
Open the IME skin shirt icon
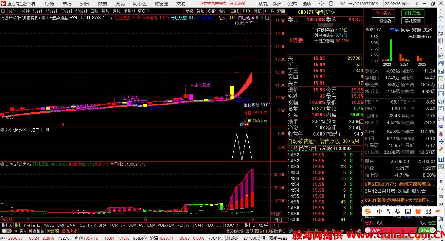(418, 212)
